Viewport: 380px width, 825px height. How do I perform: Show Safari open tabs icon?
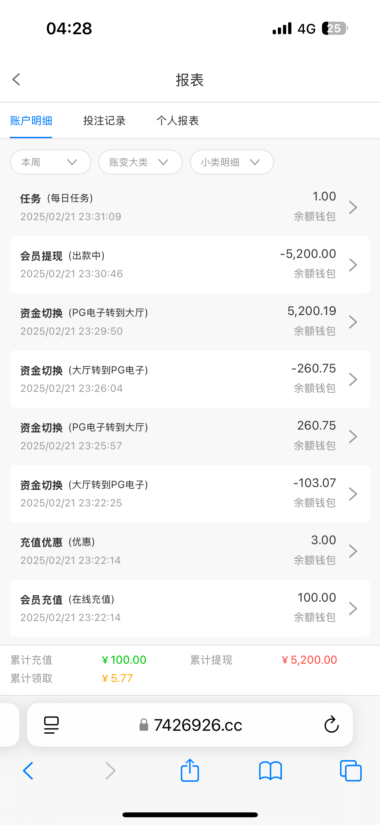[351, 771]
